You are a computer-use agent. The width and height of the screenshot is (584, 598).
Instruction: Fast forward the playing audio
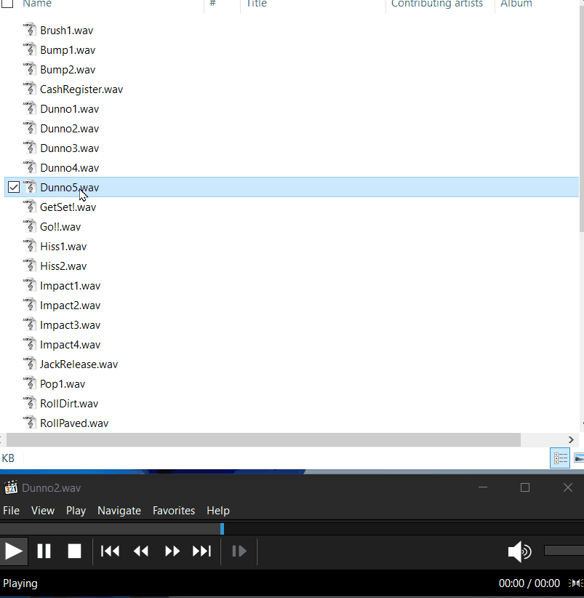[172, 551]
